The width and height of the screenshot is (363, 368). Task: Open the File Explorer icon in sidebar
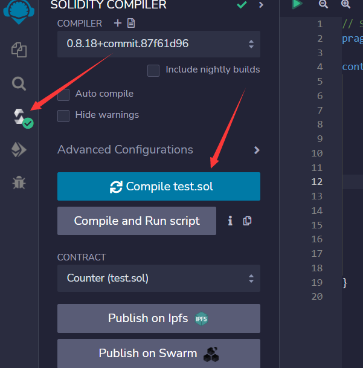(19, 50)
